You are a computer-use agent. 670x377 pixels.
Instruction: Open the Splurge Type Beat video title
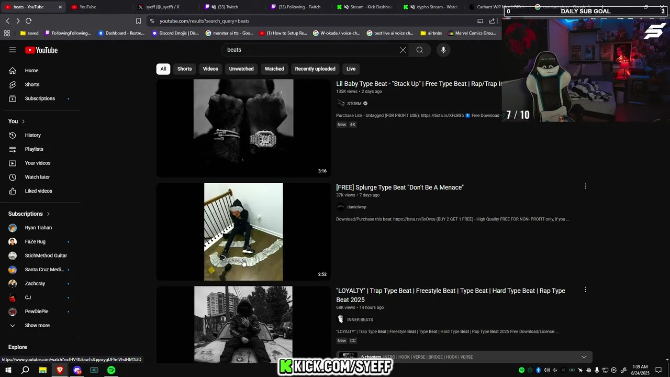point(400,187)
